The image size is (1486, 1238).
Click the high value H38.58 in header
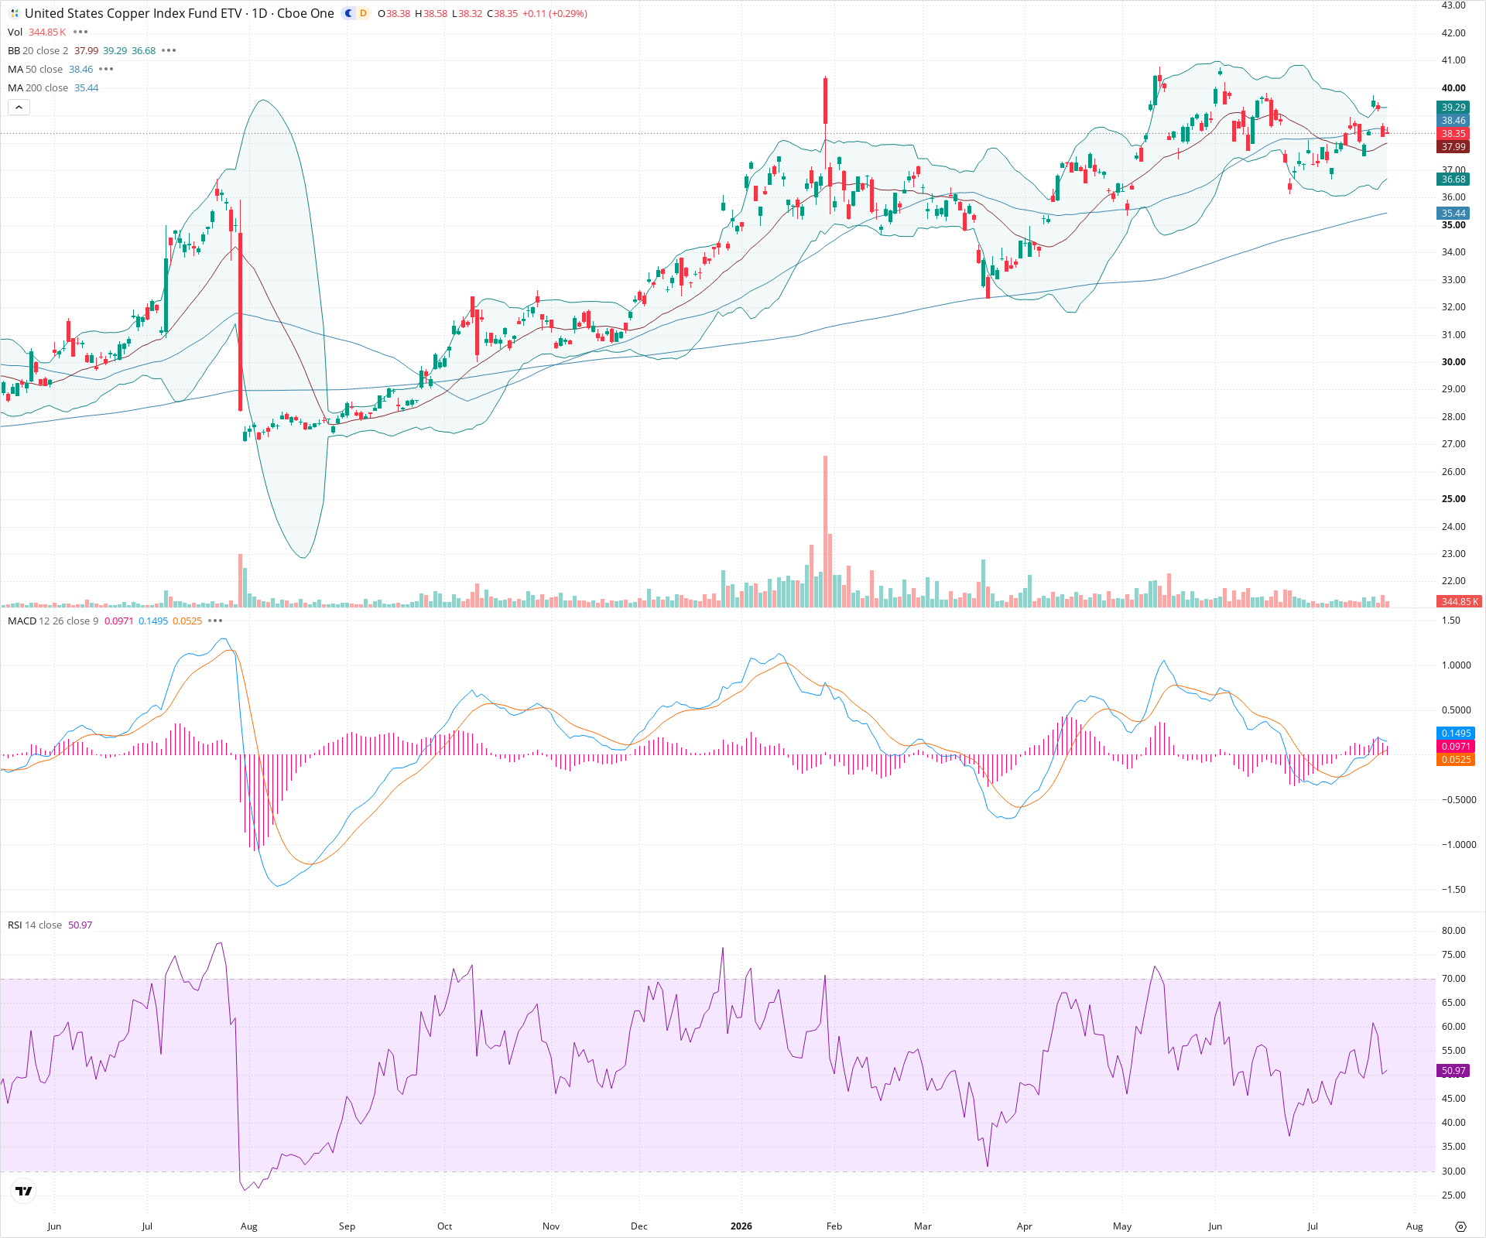431,14
